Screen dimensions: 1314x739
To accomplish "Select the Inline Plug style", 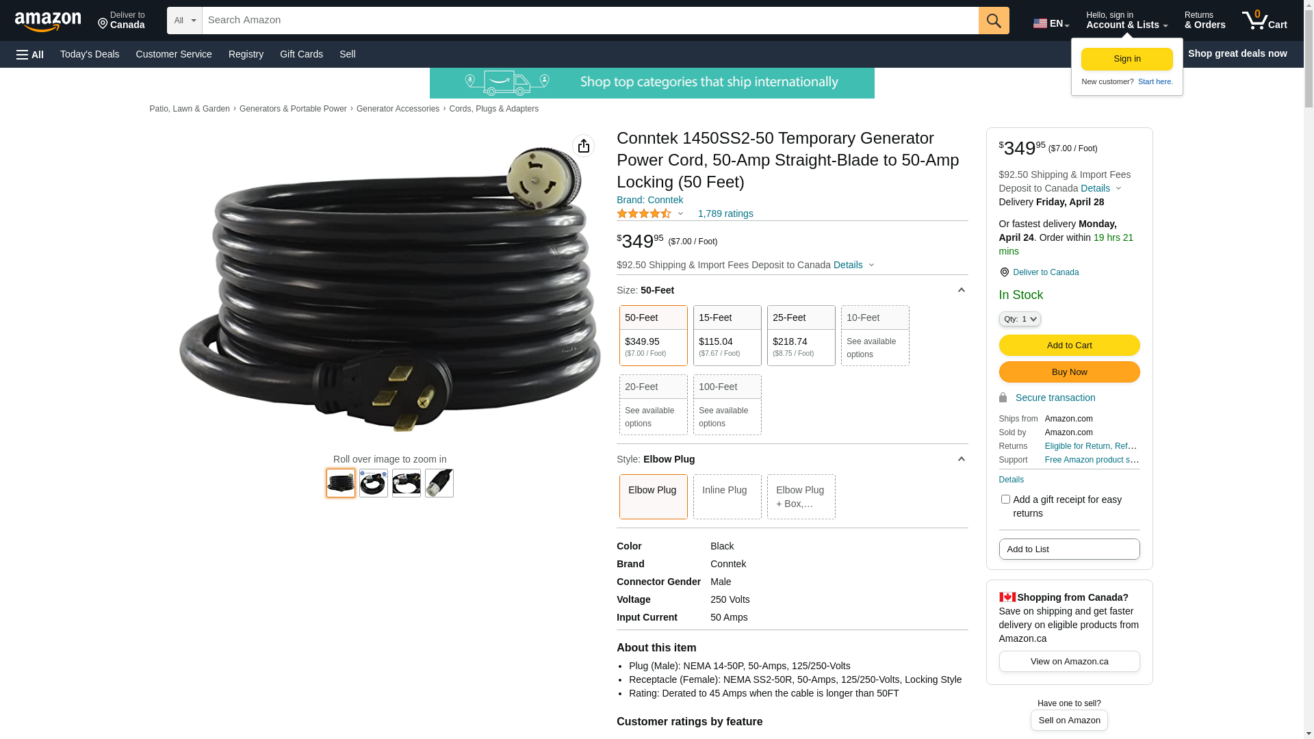I will [727, 497].
